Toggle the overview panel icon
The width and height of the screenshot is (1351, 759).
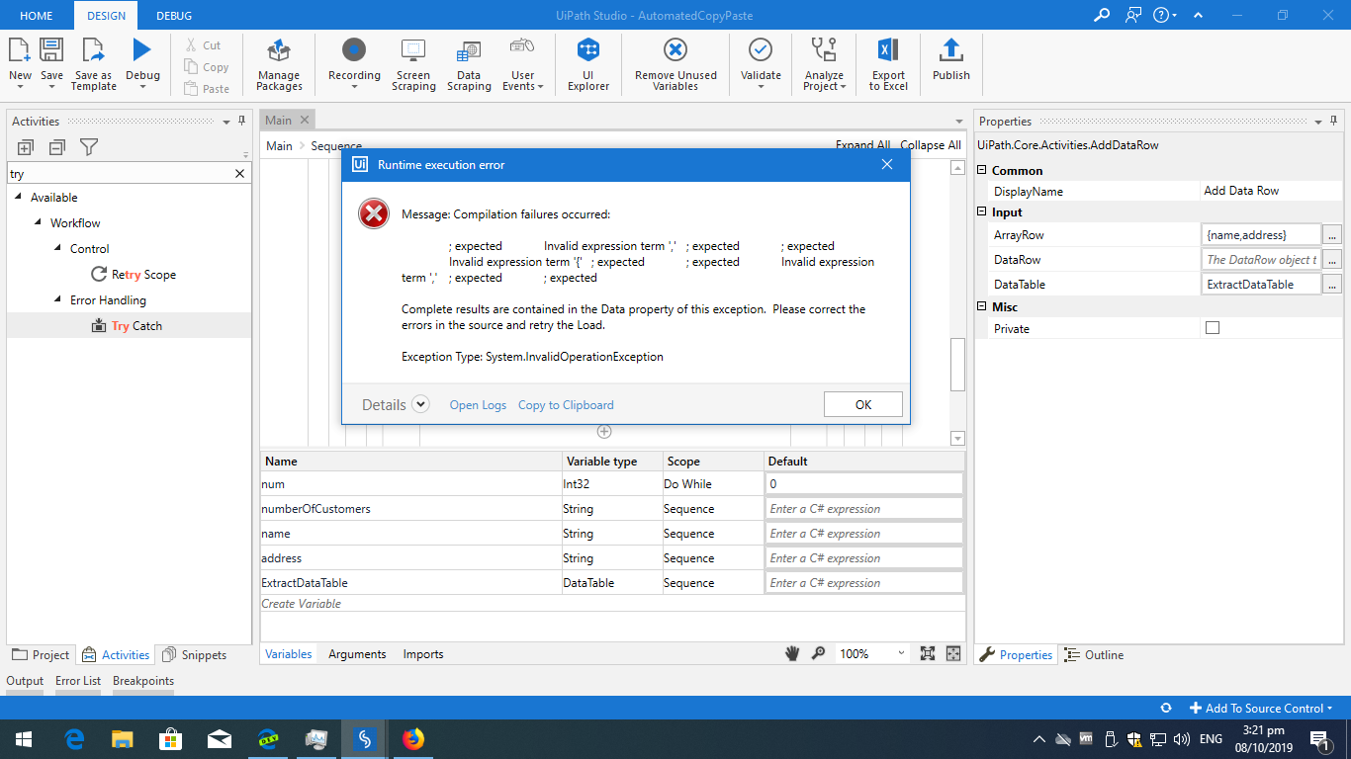(953, 653)
